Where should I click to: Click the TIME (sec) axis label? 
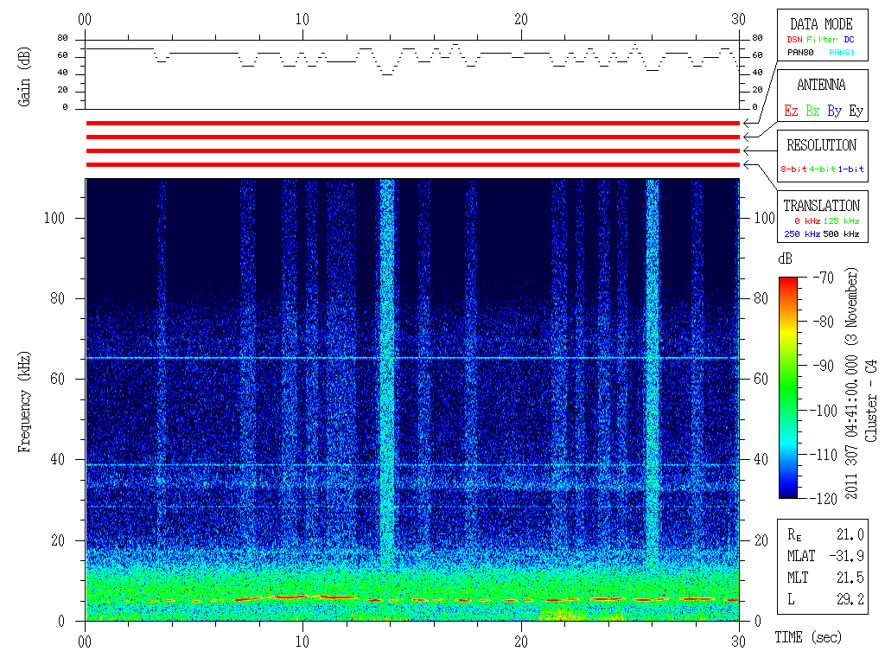pyautogui.click(x=808, y=637)
